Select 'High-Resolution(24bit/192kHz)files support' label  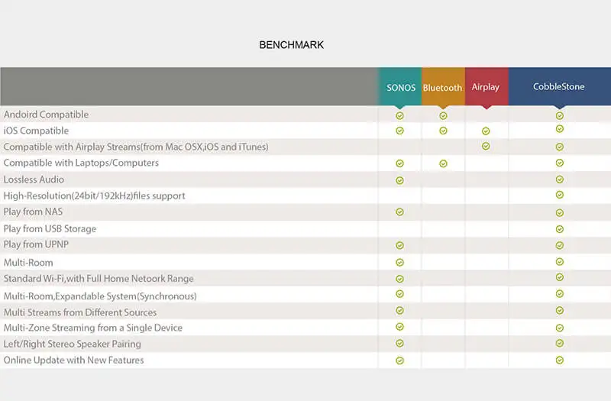(x=94, y=196)
